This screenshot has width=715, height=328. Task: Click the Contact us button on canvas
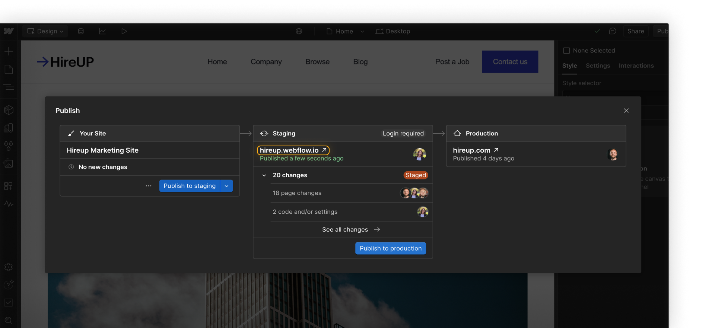coord(510,62)
